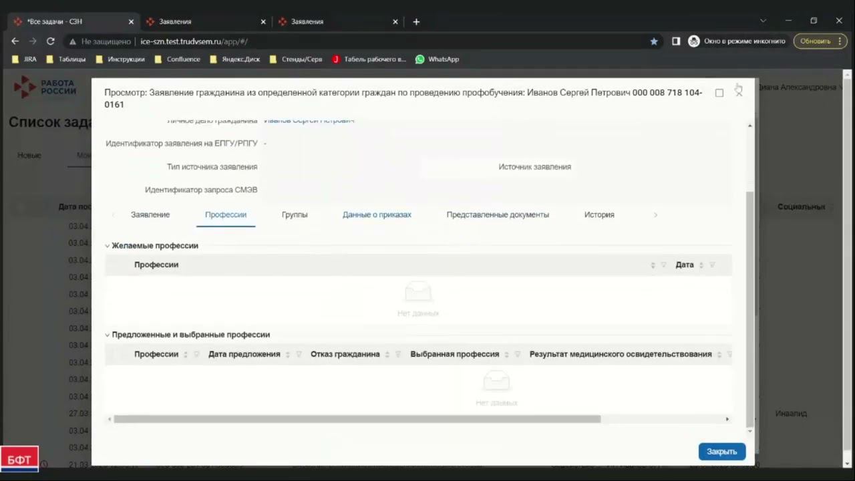Switch to browser tab 'Все задачи - СЗН'
This screenshot has width=855, height=481.
pos(72,21)
